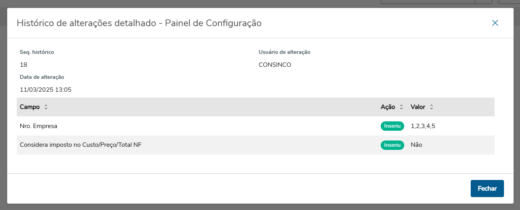Click the Valor column header label
The image size is (520, 210).
pyautogui.click(x=417, y=107)
